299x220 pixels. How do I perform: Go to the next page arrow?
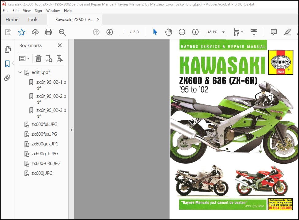click(x=110, y=32)
